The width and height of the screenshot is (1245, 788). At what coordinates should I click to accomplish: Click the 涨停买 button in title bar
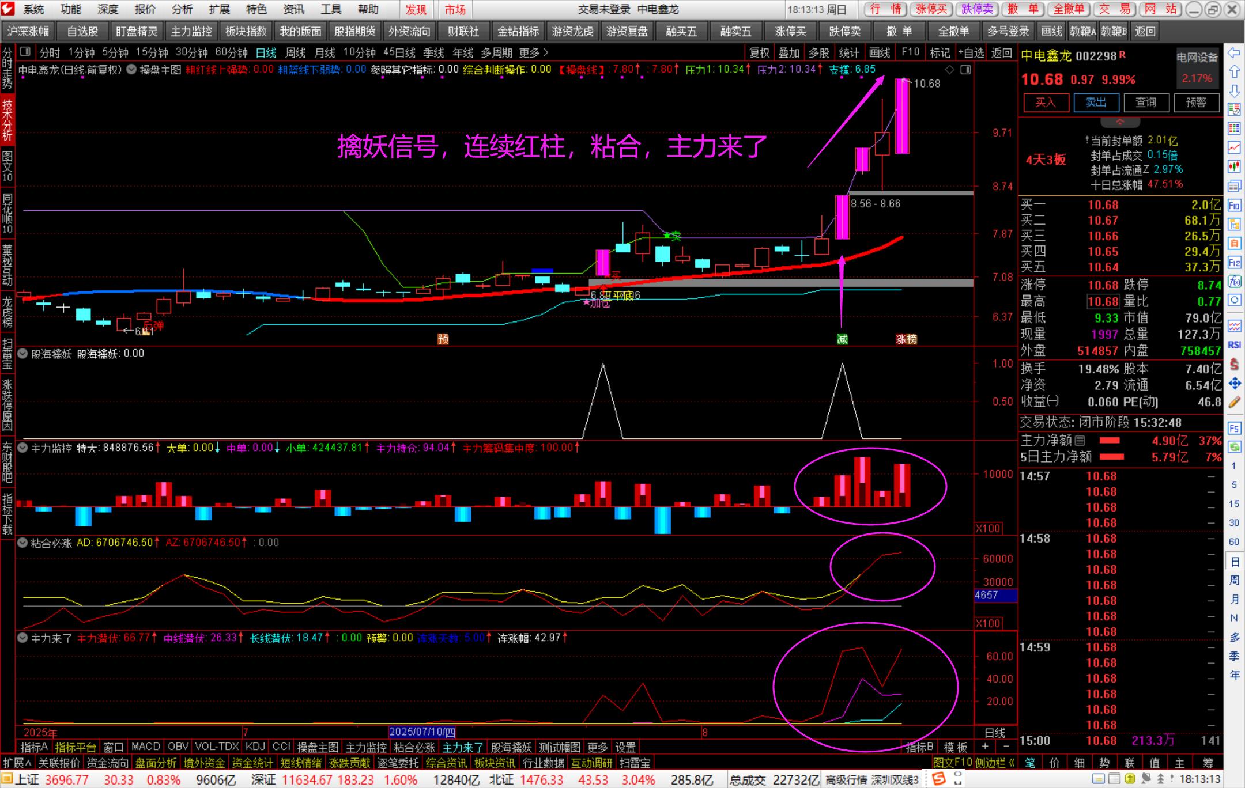931,9
